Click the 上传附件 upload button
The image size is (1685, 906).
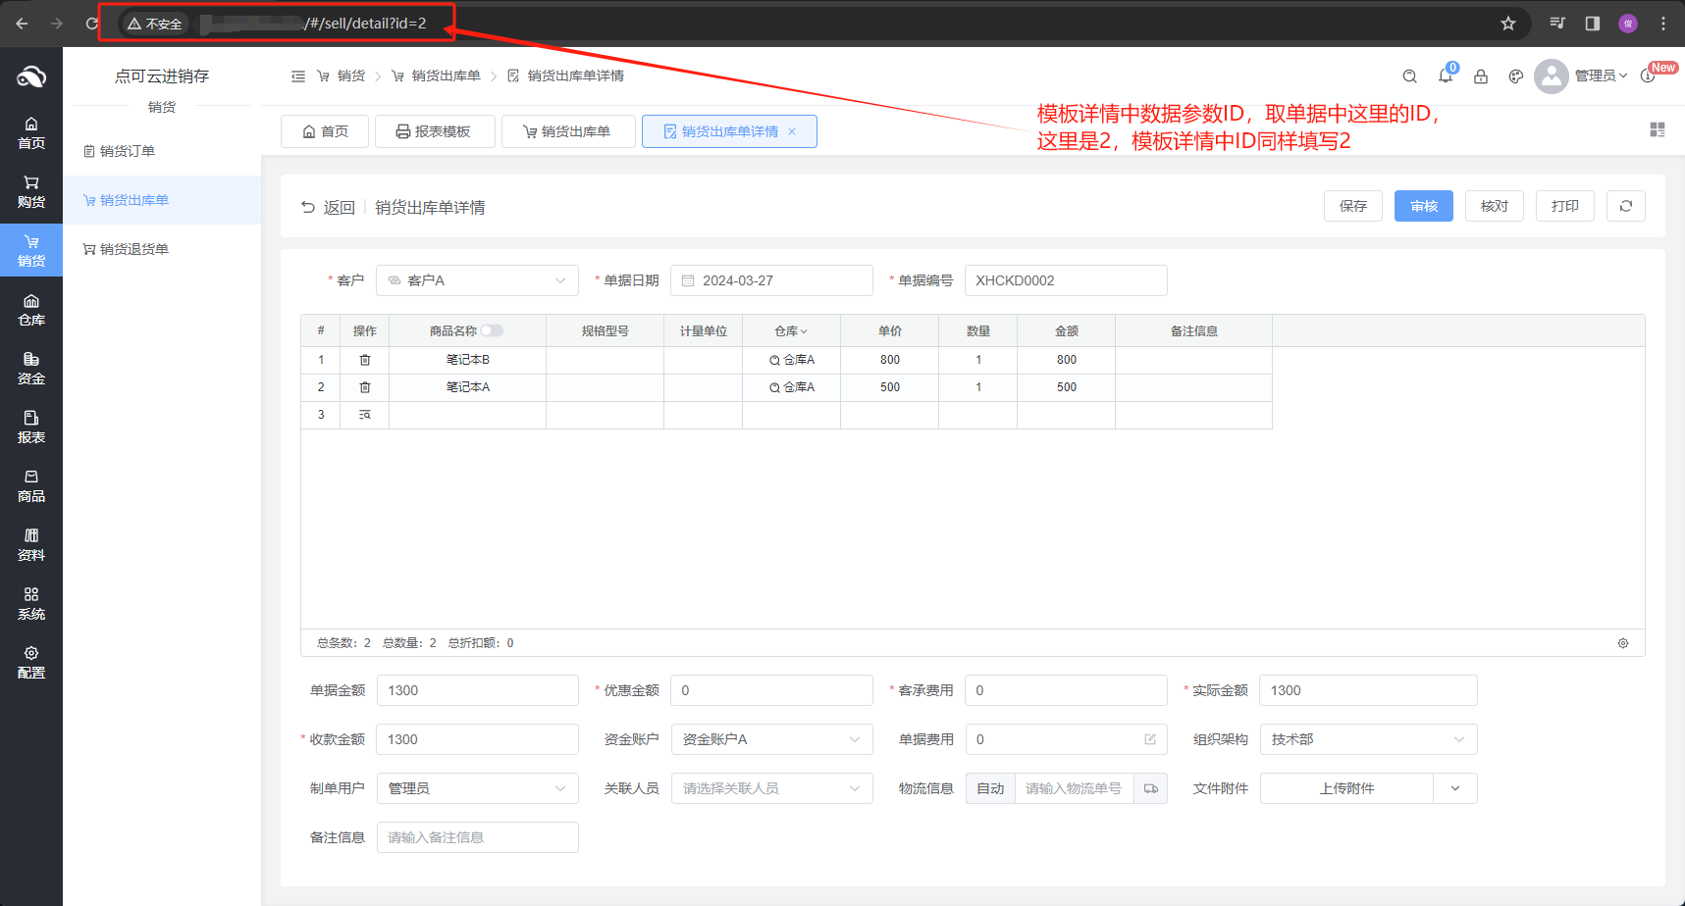pos(1346,788)
